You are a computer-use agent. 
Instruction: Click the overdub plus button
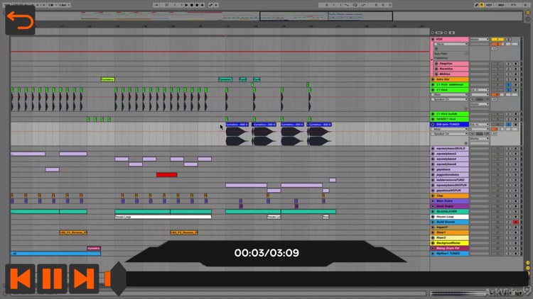click(203, 5)
